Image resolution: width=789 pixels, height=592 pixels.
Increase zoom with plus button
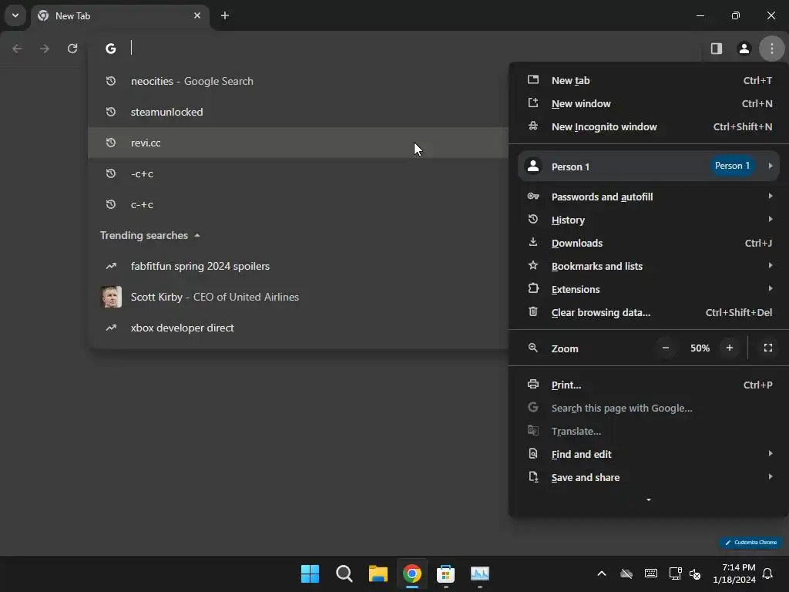click(729, 348)
